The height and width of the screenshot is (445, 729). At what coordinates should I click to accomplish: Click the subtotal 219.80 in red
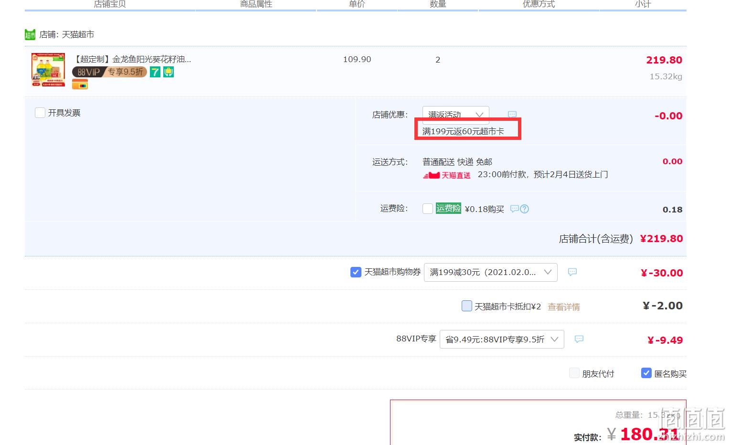click(664, 60)
